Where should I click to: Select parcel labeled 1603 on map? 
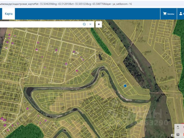[x=114, y=45]
